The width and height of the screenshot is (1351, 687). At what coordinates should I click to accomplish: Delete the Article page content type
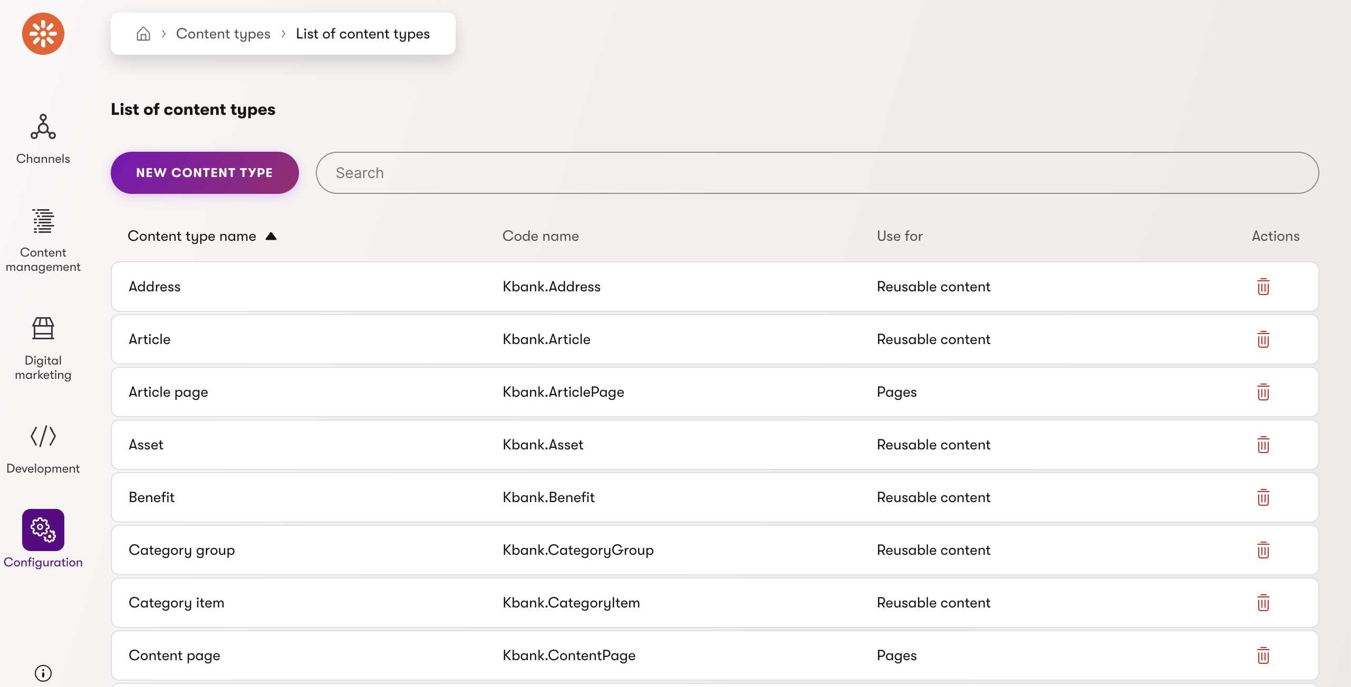tap(1263, 392)
